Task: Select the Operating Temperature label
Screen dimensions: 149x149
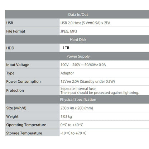Action: click(26, 125)
